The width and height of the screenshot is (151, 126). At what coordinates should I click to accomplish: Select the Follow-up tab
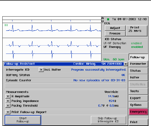[138, 57]
